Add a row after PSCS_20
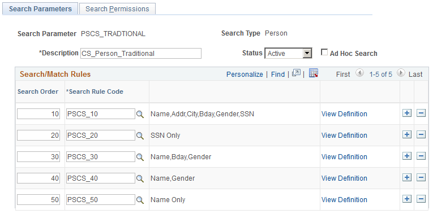 [407, 135]
